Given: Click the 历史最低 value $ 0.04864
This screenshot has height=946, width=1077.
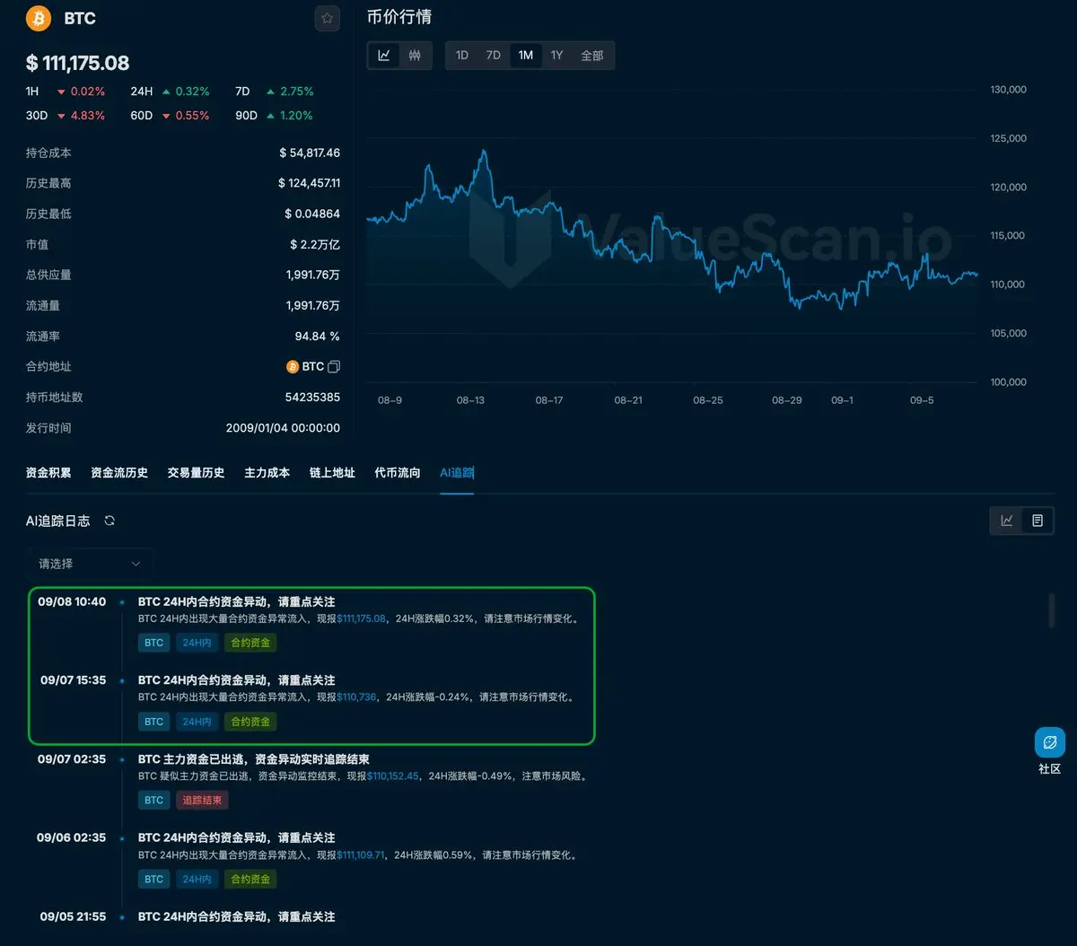Looking at the screenshot, I should coord(312,214).
